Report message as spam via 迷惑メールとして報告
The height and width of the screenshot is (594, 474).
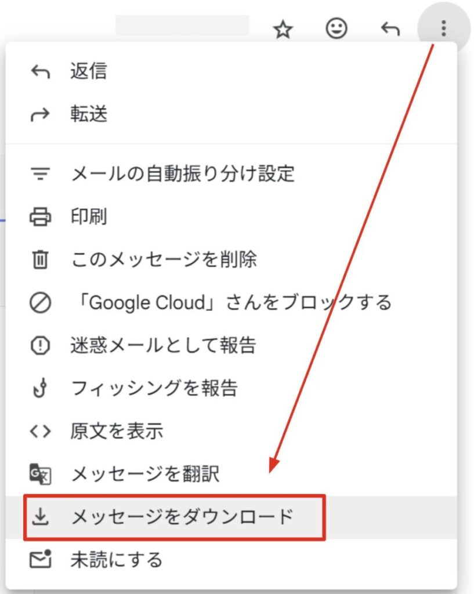pos(163,345)
